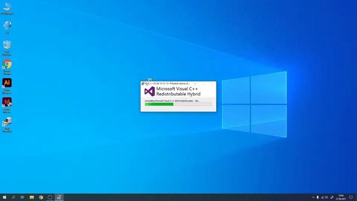Click the installer progress bar
Image resolution: width=357 pixels, height=201 pixels.
pos(178,104)
